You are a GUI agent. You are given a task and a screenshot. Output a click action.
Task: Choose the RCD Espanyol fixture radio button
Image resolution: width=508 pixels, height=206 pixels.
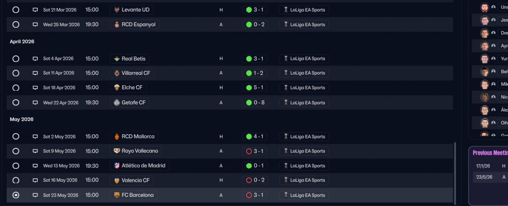click(16, 25)
